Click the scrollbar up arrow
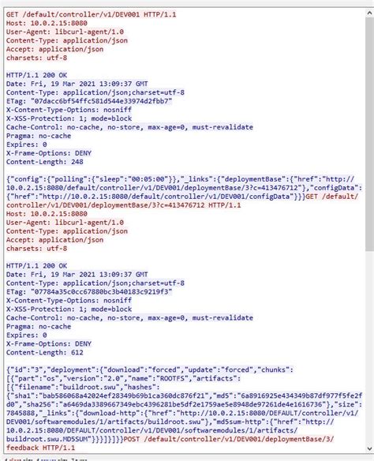 coord(369,13)
